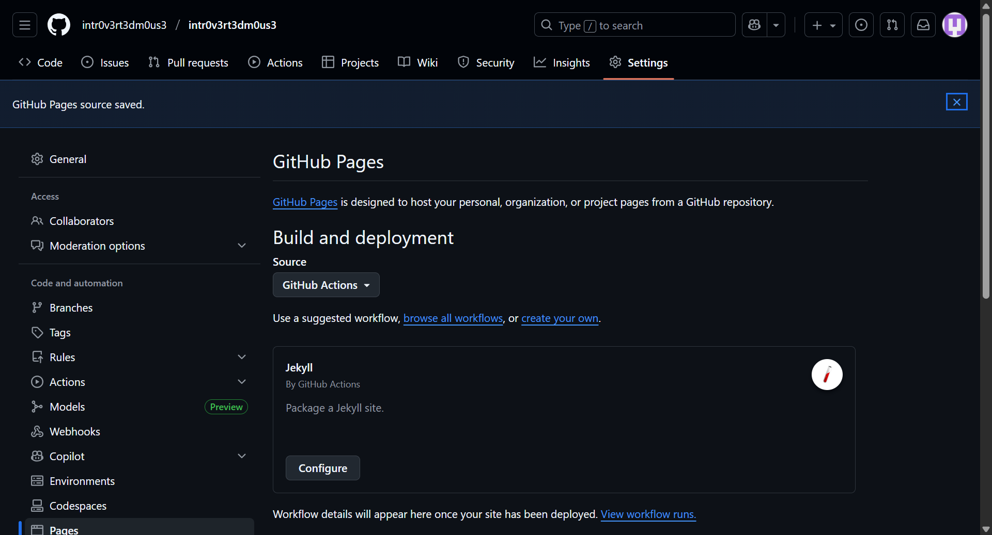Follow the browse all workflows link
The height and width of the screenshot is (535, 992).
pos(453,318)
